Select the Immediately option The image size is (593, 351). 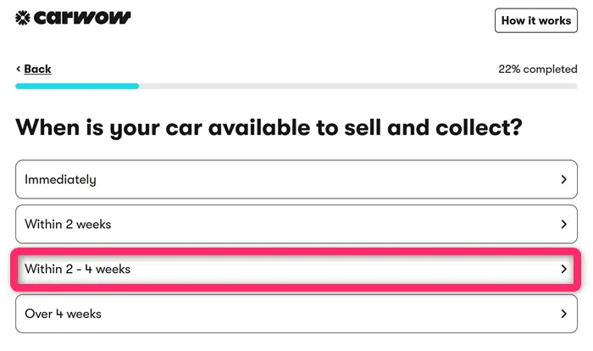click(296, 179)
